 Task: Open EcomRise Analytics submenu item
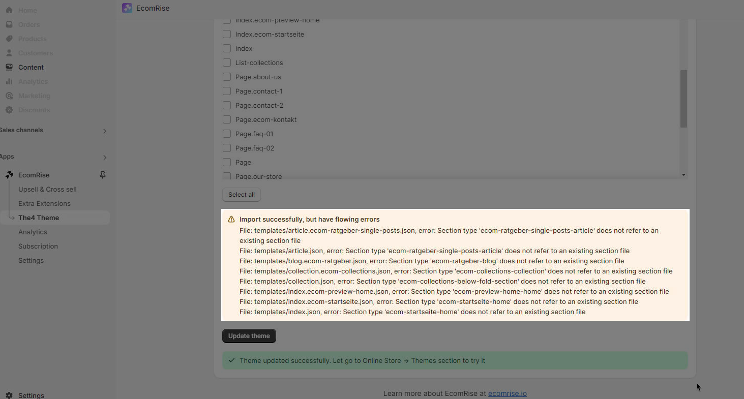(x=33, y=232)
